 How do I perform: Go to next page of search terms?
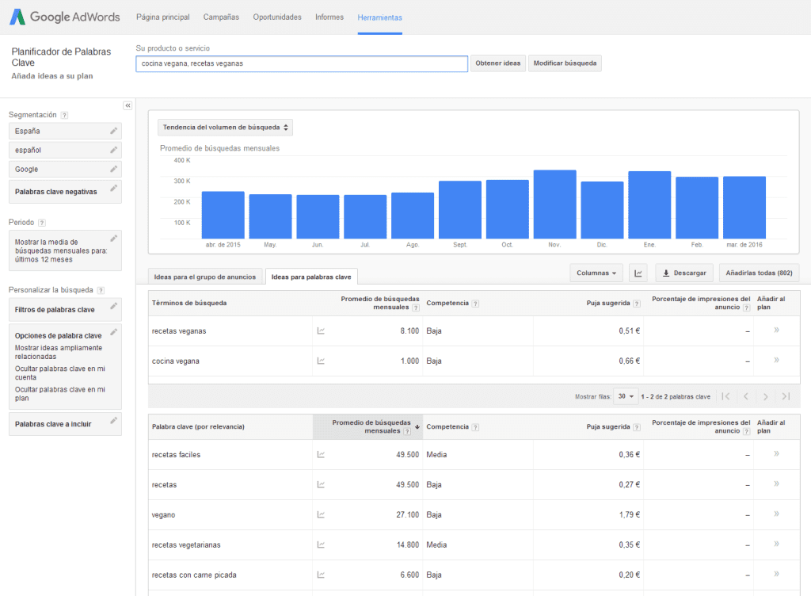pos(766,396)
